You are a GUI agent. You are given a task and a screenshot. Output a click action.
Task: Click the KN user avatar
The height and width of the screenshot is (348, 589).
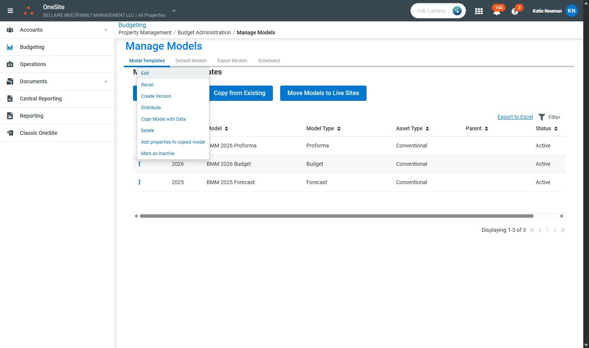coord(571,11)
